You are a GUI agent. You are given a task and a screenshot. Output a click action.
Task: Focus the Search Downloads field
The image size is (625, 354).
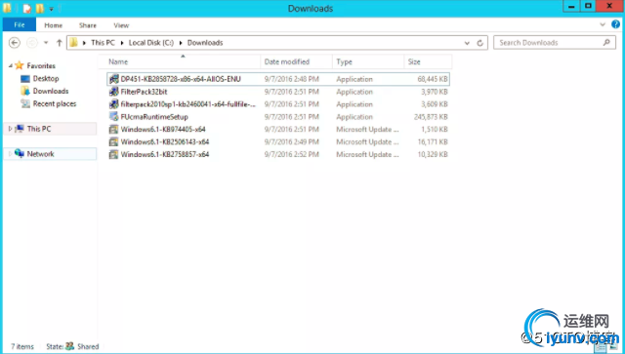tap(555, 43)
